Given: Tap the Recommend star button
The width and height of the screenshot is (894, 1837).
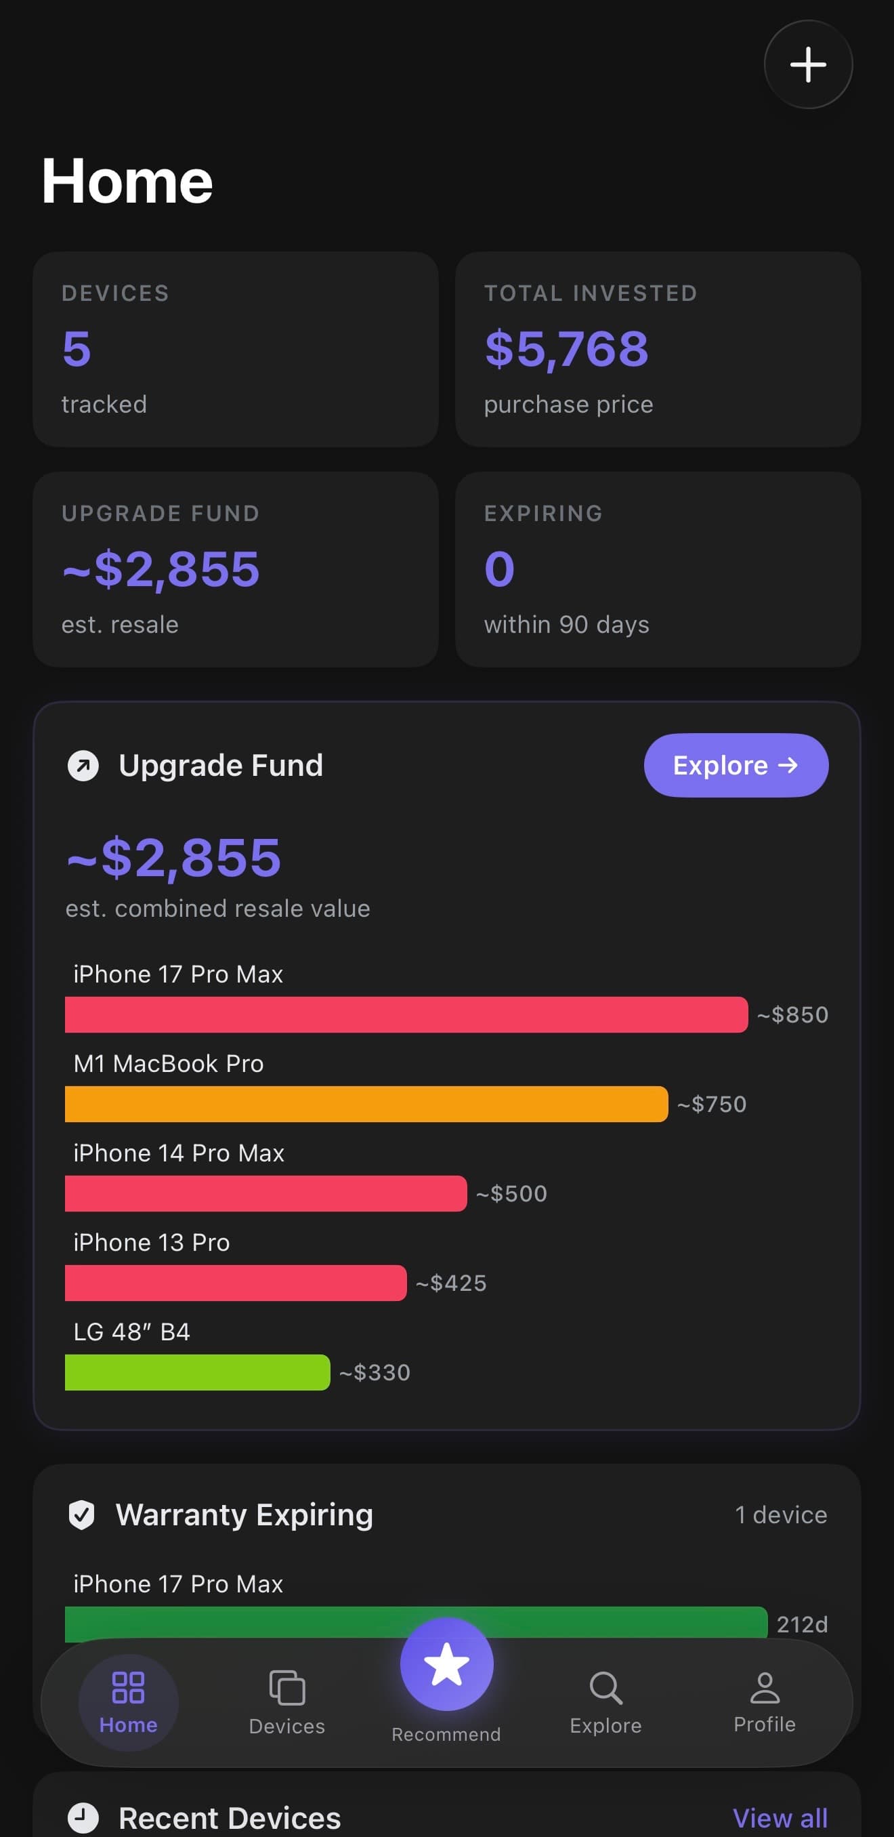Looking at the screenshot, I should pyautogui.click(x=446, y=1664).
